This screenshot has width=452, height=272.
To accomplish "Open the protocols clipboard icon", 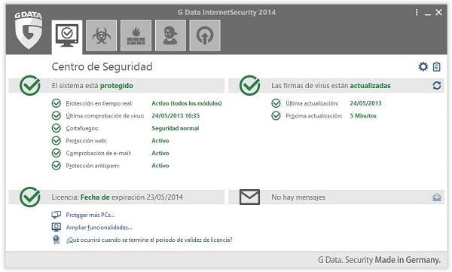I will (x=437, y=66).
